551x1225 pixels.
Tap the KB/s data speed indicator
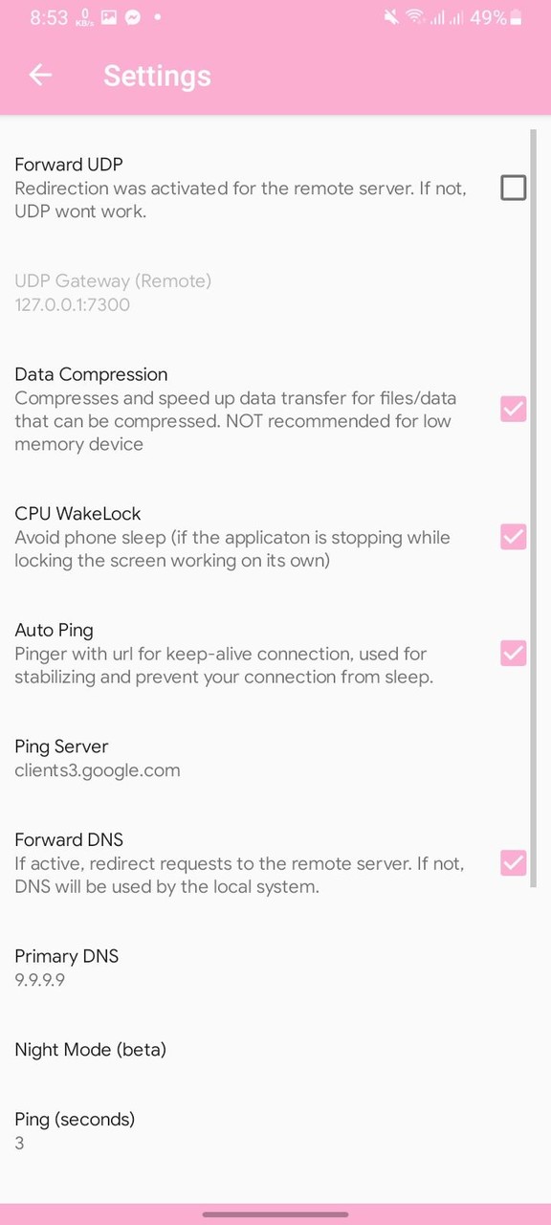pyautogui.click(x=83, y=16)
